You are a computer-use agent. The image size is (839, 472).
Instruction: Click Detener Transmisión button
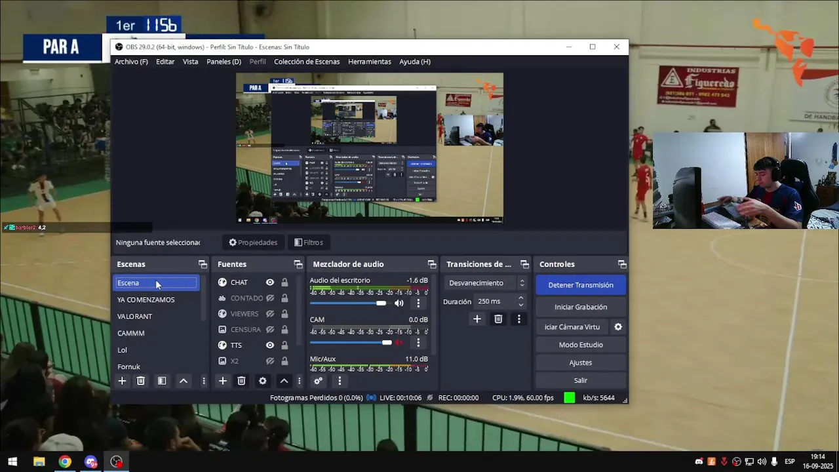click(x=581, y=285)
